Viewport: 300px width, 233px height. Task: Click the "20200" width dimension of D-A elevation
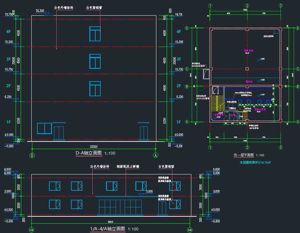point(94,147)
